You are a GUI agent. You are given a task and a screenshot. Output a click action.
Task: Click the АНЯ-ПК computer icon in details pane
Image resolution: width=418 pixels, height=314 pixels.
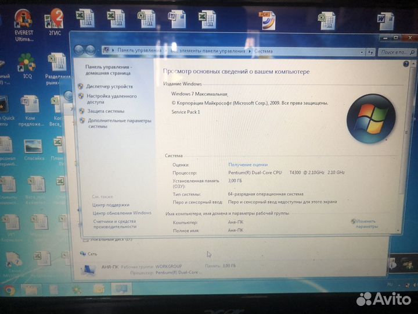tap(88, 270)
